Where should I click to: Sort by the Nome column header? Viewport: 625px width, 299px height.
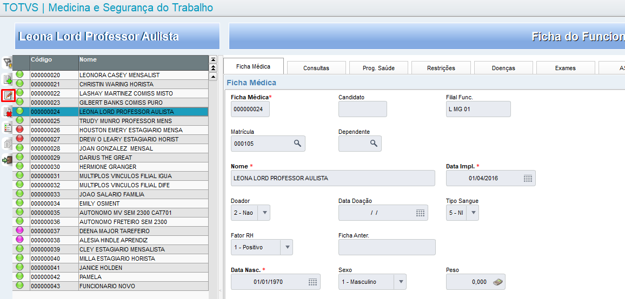[x=143, y=63]
